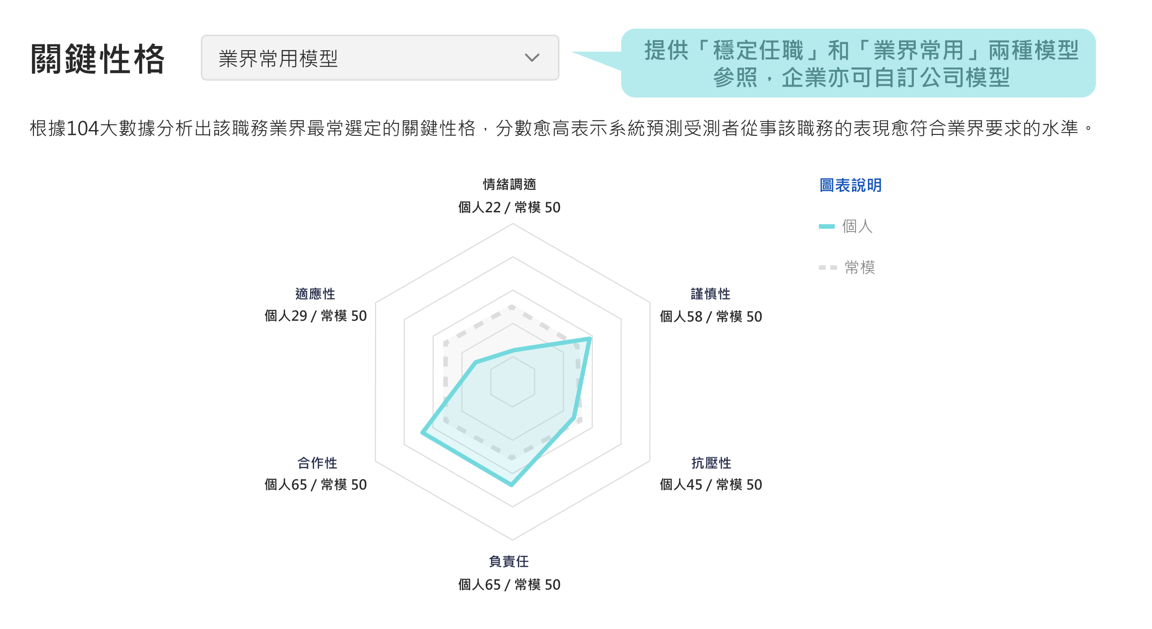Toggle the 個人 series legend label
The width and height of the screenshot is (1152, 629).
(x=857, y=226)
